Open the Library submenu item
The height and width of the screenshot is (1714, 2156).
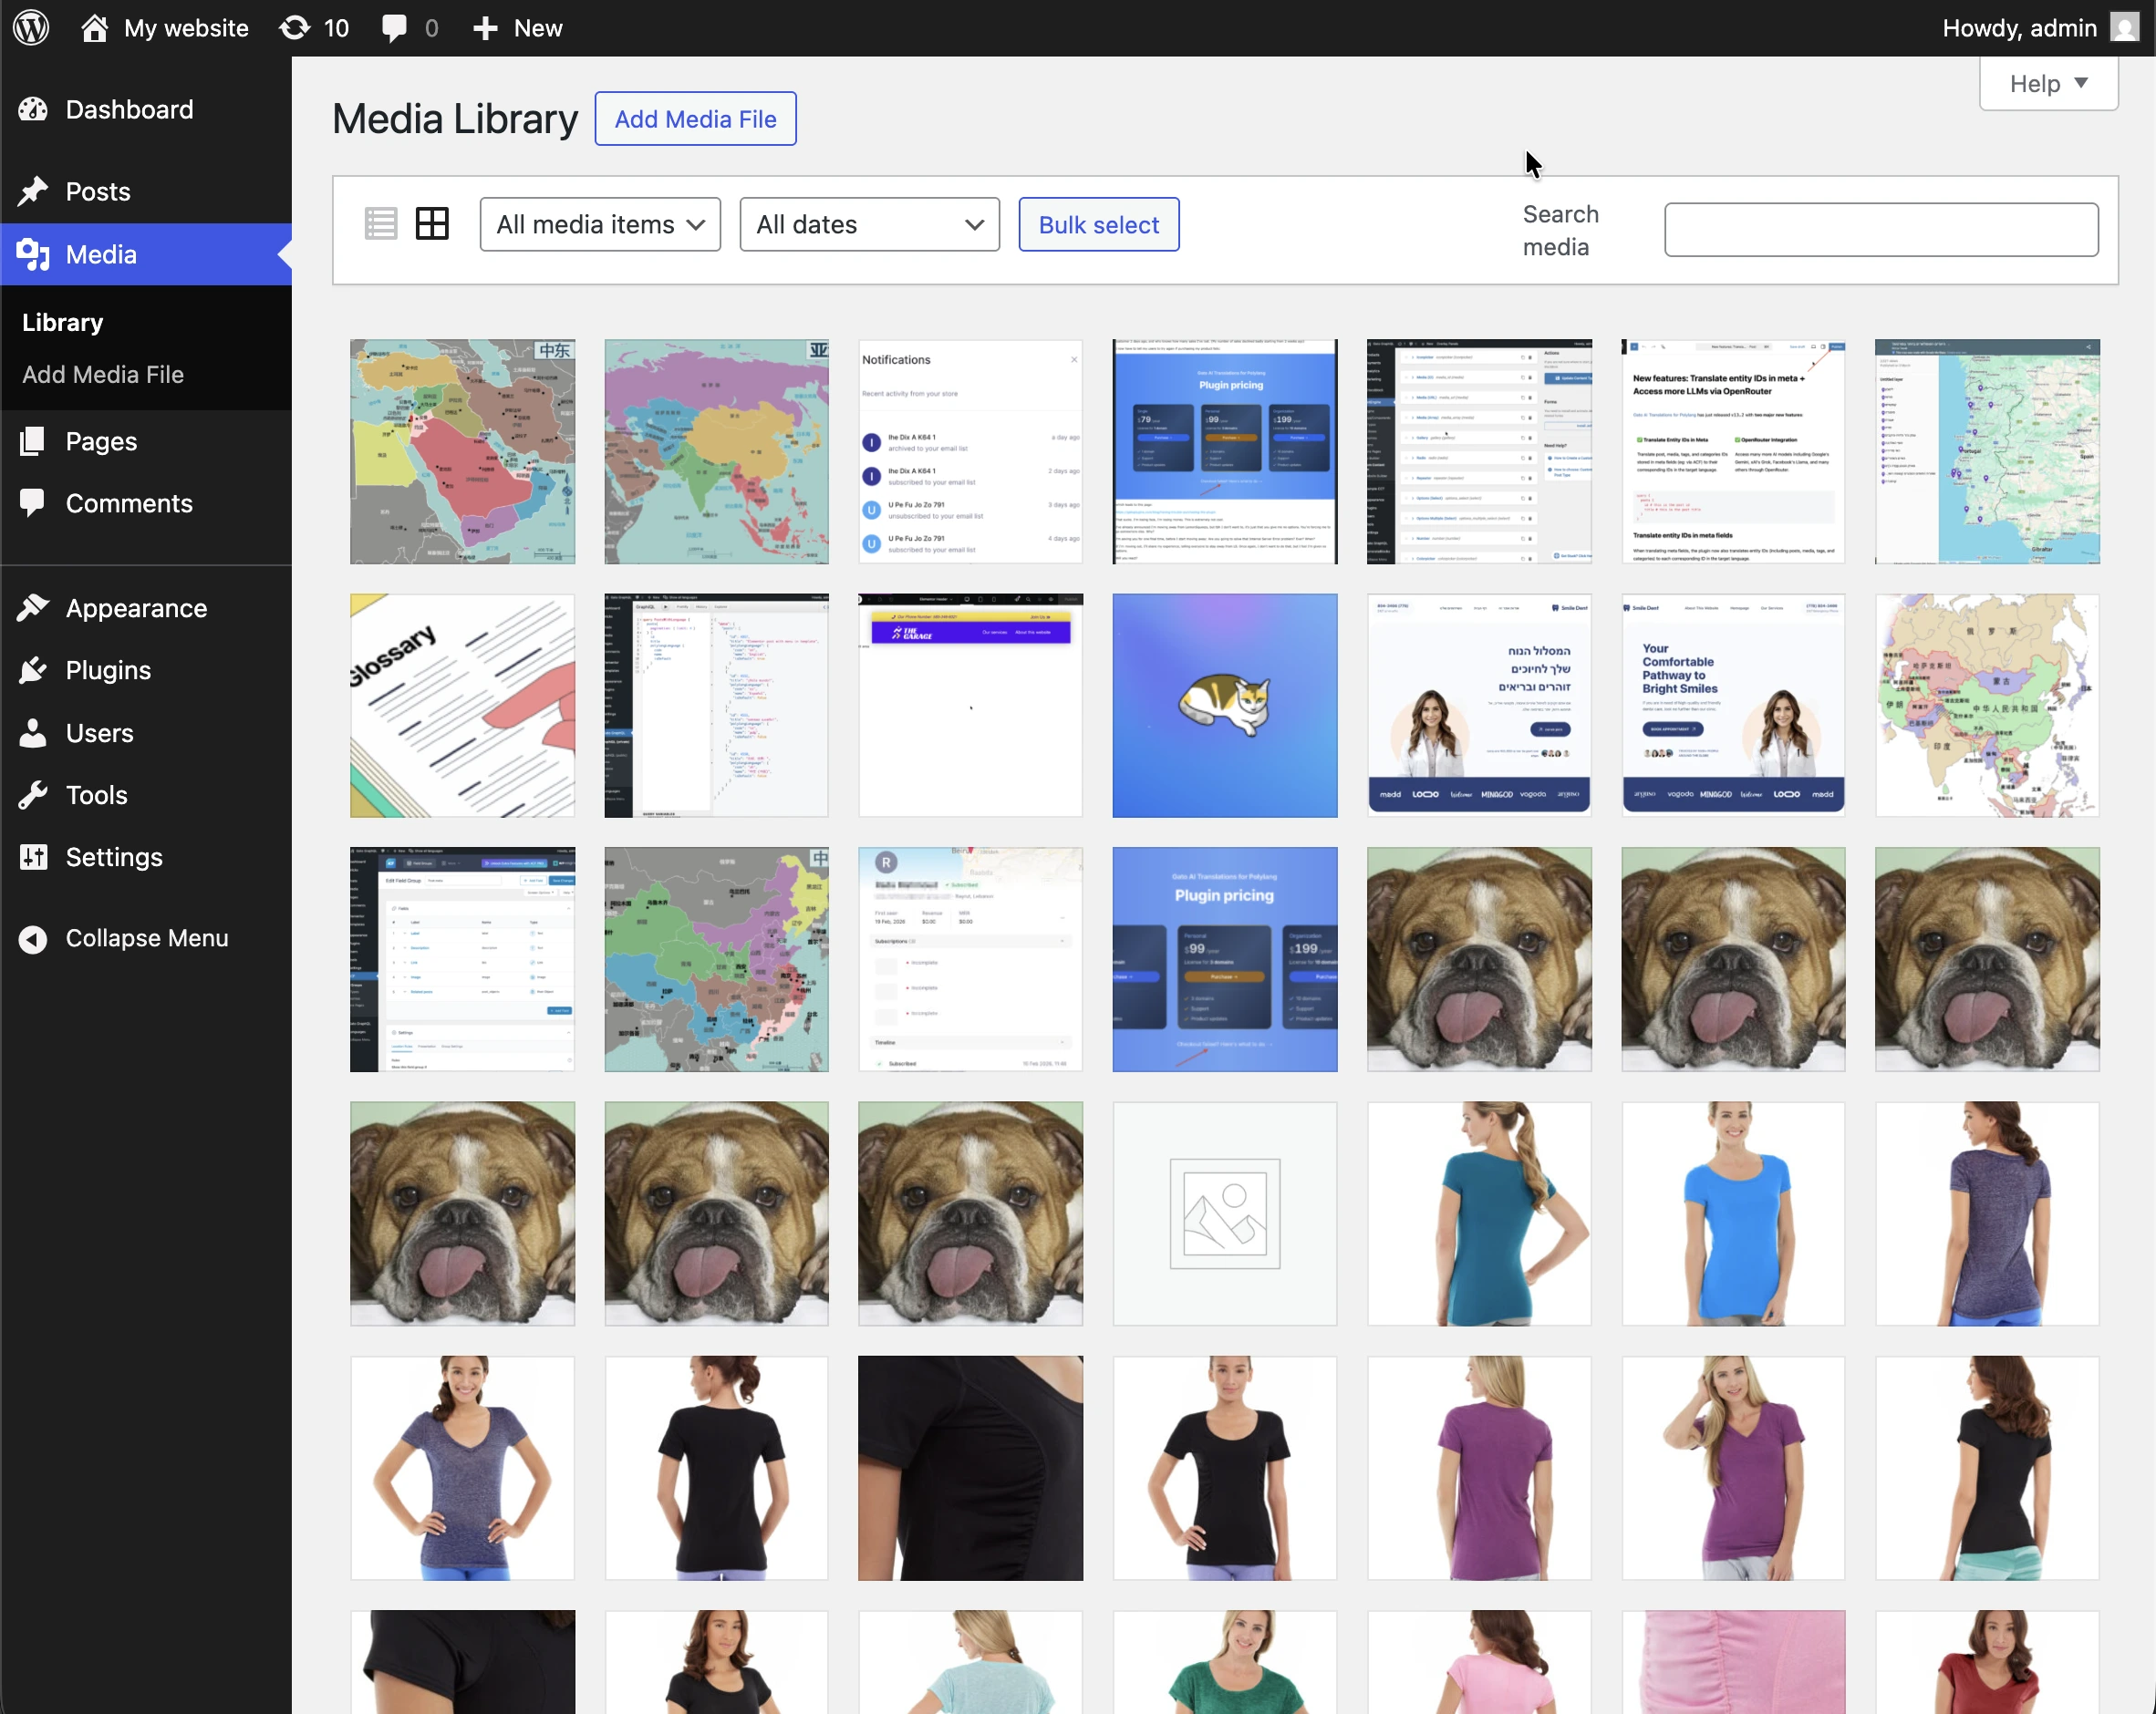62,321
